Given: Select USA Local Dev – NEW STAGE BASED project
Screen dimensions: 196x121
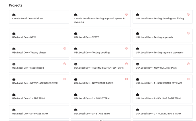Looking at the screenshot, I should (x=101, y=81).
